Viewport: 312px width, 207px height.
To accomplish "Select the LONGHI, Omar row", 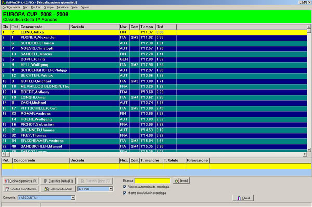I will point(154,98).
